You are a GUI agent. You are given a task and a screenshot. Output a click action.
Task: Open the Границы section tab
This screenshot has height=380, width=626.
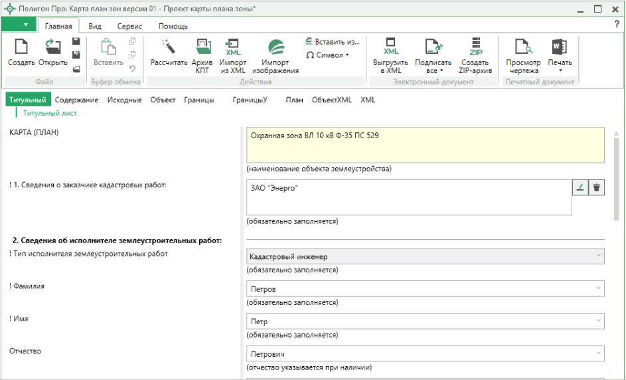pos(199,100)
